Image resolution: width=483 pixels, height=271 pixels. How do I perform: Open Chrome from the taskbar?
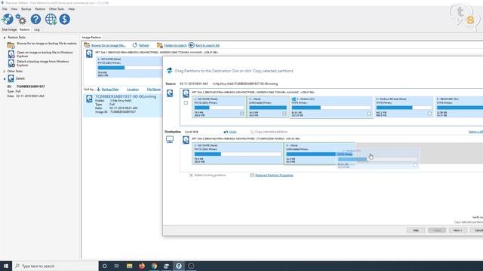(x=154, y=266)
